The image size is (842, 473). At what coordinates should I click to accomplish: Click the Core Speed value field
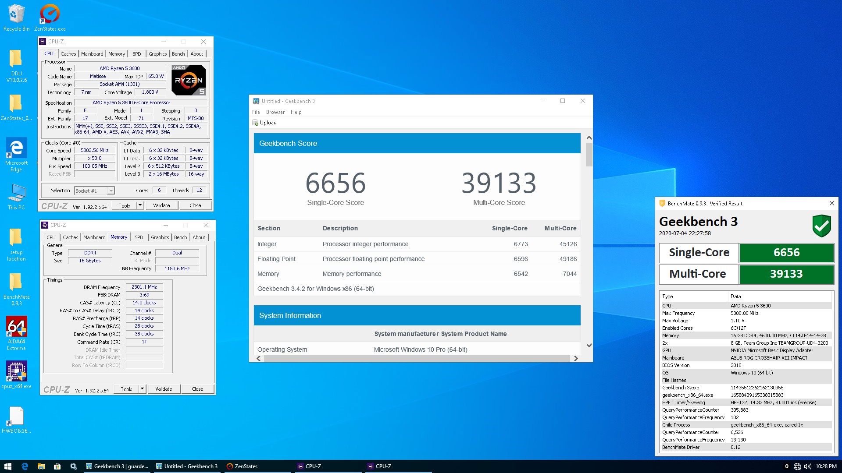click(x=95, y=150)
